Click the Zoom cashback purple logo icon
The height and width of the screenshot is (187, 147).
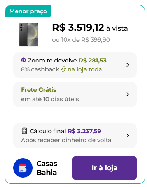coord(23,60)
